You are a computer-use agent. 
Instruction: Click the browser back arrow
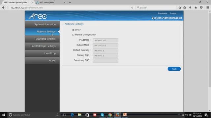click(x=3, y=8)
